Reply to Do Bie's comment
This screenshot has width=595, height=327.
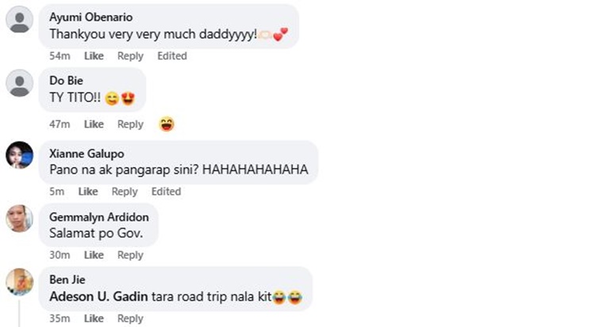pyautogui.click(x=130, y=124)
